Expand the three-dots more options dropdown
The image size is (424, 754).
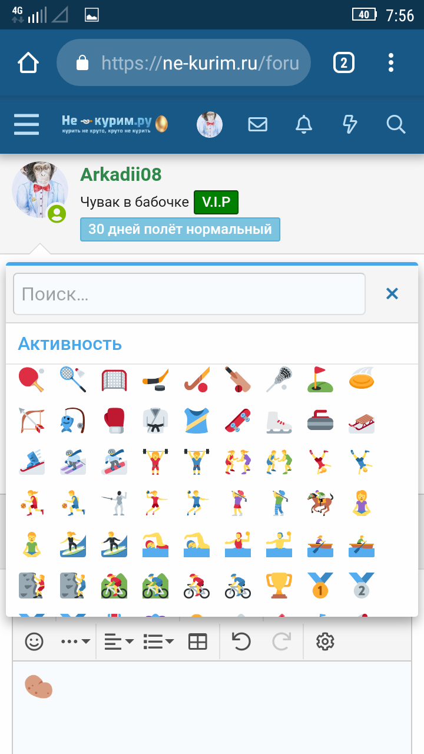[x=76, y=641]
